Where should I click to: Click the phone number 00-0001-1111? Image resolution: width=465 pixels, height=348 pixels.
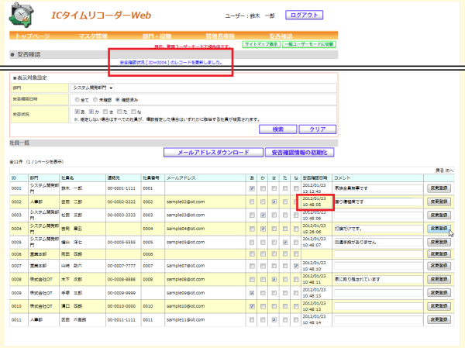tap(122, 188)
